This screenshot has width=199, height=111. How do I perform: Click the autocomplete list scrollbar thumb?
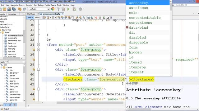(x=171, y=7)
